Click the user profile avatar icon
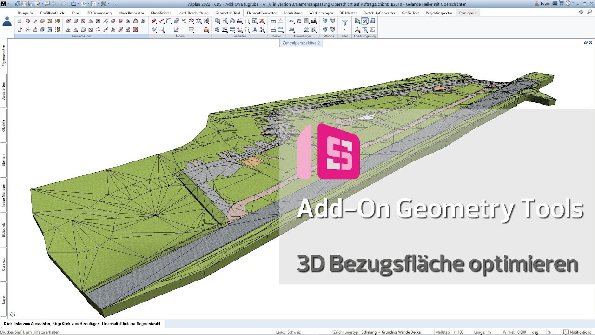 click(7, 21)
